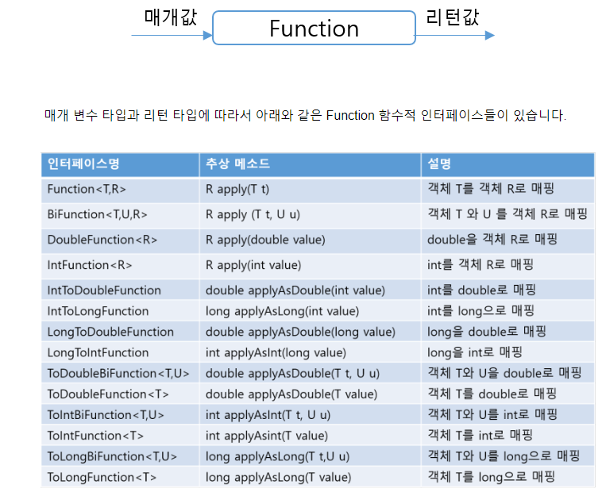Viewport: 606px width, 496px height.
Task: Select the IntToDoubleFunction cell
Action: tap(120, 290)
